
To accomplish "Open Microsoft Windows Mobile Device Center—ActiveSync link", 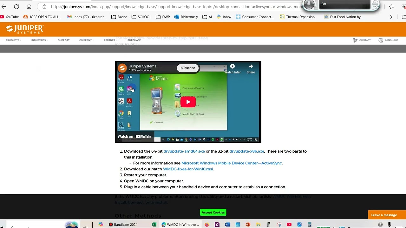I will pyautogui.click(x=232, y=163).
